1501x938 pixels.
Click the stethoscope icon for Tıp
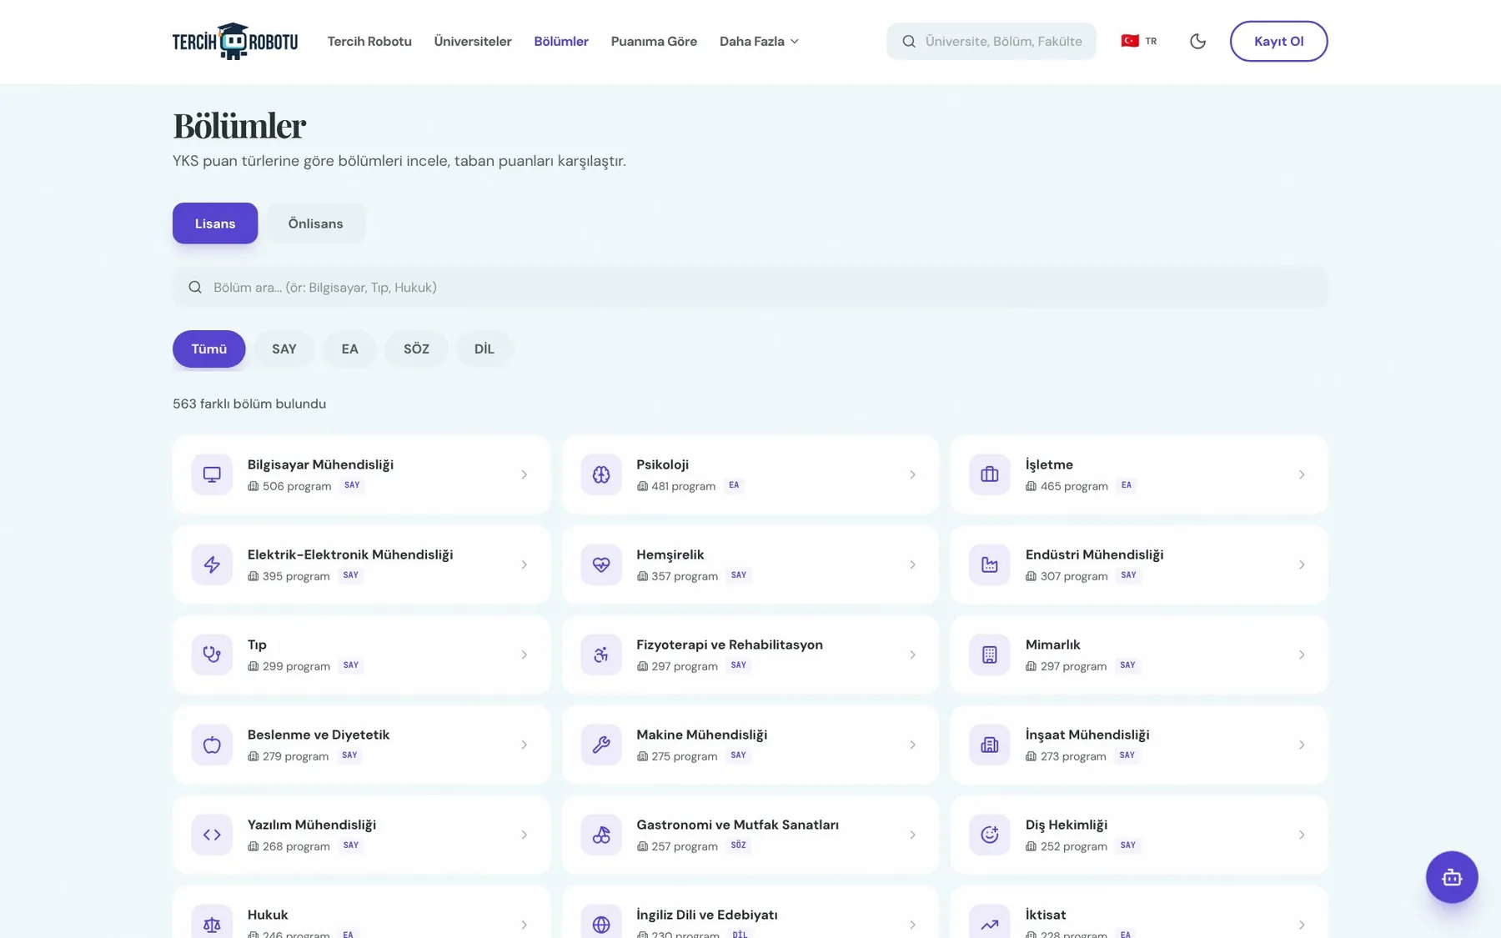(x=212, y=655)
